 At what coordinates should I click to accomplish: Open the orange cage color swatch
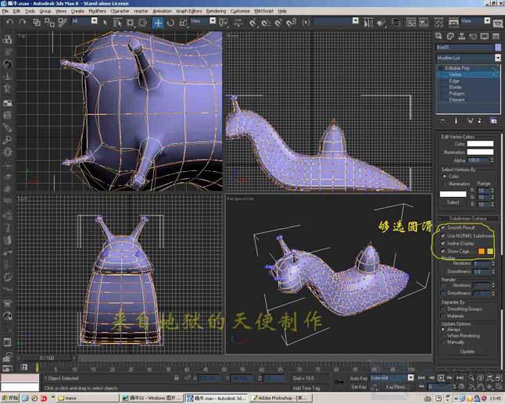pos(482,251)
